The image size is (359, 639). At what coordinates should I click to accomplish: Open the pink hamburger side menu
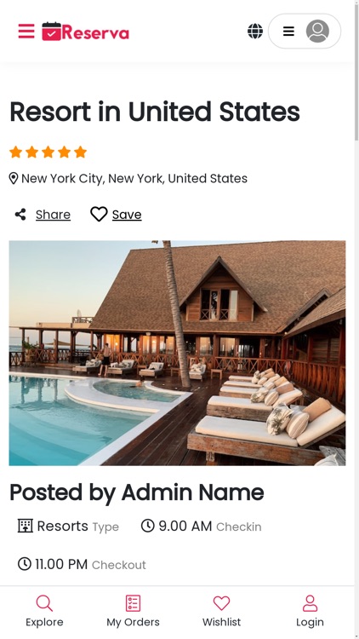click(x=26, y=31)
